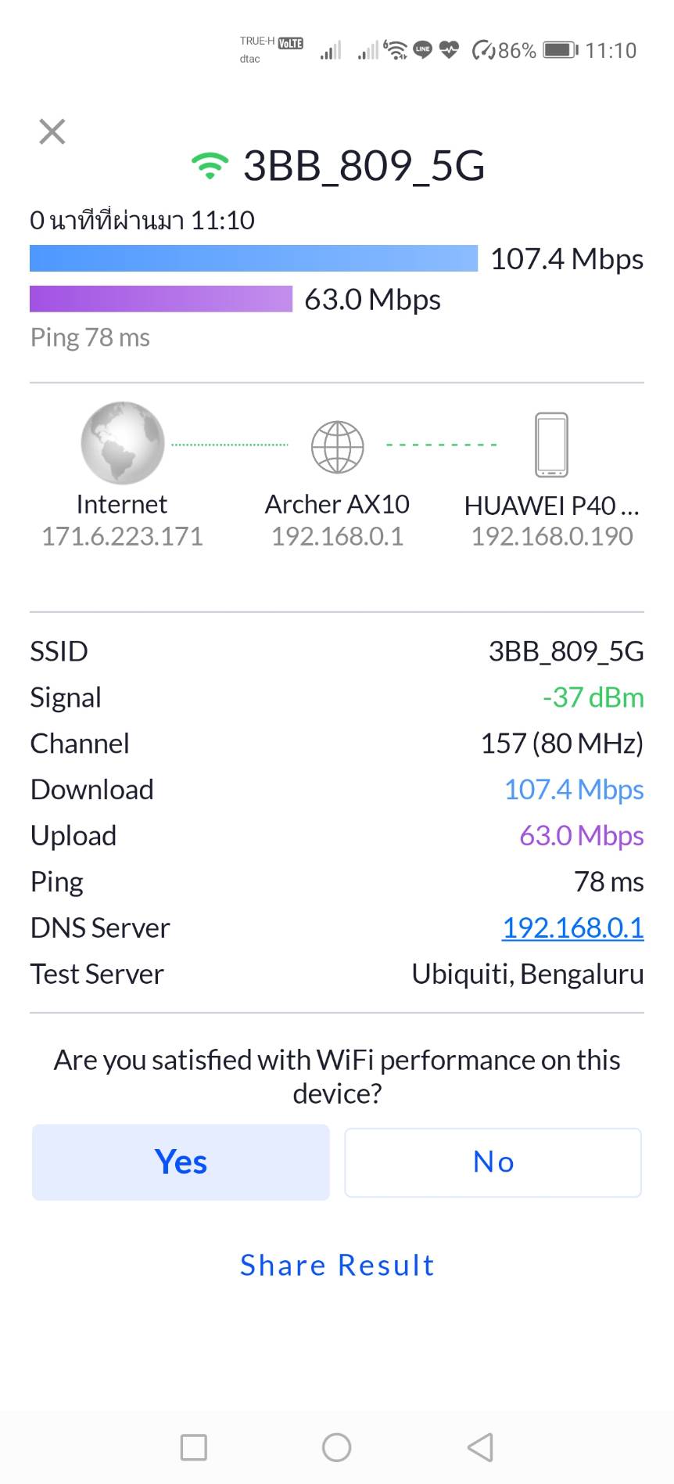Screen dimensions: 674x1484
Task: Select the Archer AX10 router icon
Action: coord(337,446)
